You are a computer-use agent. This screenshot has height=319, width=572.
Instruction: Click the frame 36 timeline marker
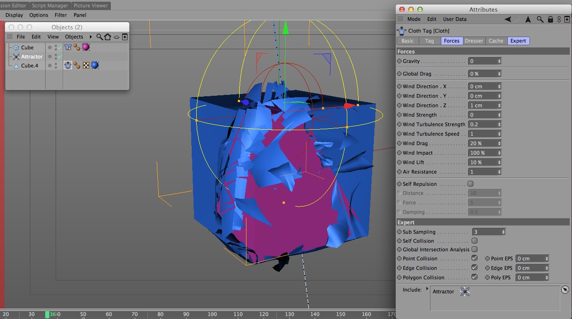47,314
